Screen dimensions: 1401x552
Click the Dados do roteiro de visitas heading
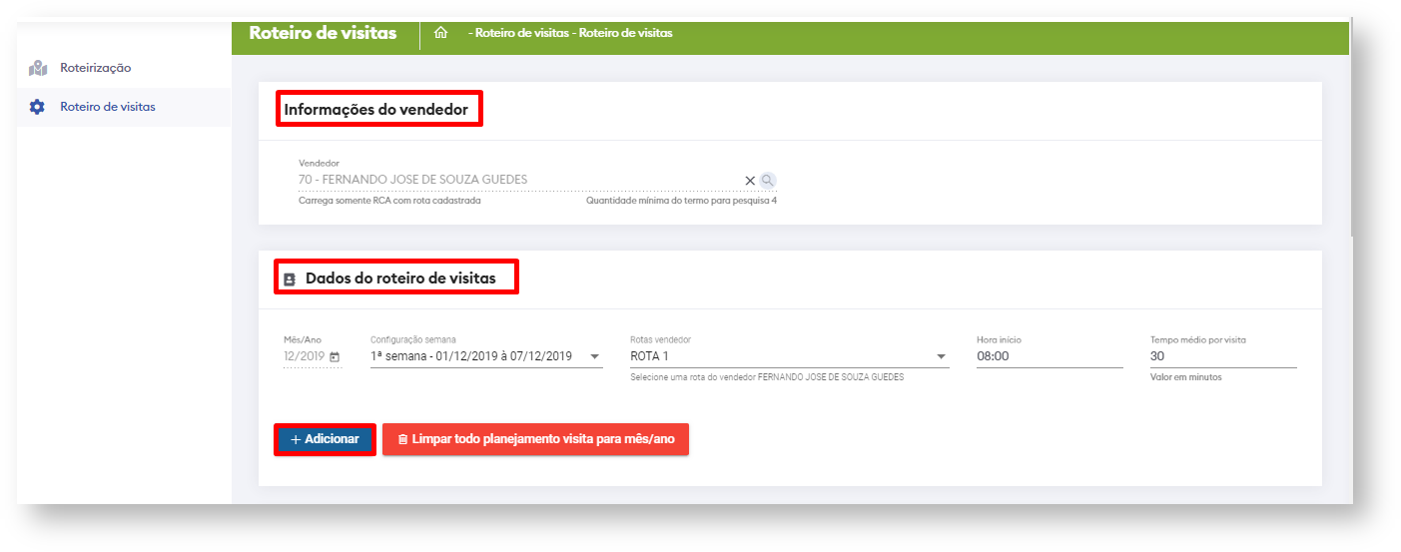[x=400, y=278]
